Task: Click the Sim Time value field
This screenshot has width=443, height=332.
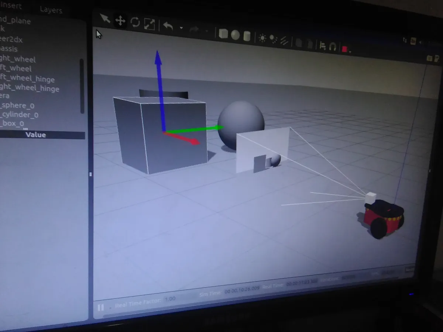Action: (x=242, y=290)
